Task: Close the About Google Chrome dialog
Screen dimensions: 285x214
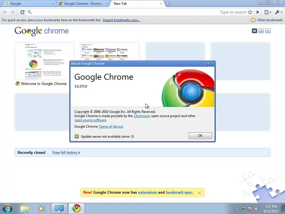Action: [208, 63]
